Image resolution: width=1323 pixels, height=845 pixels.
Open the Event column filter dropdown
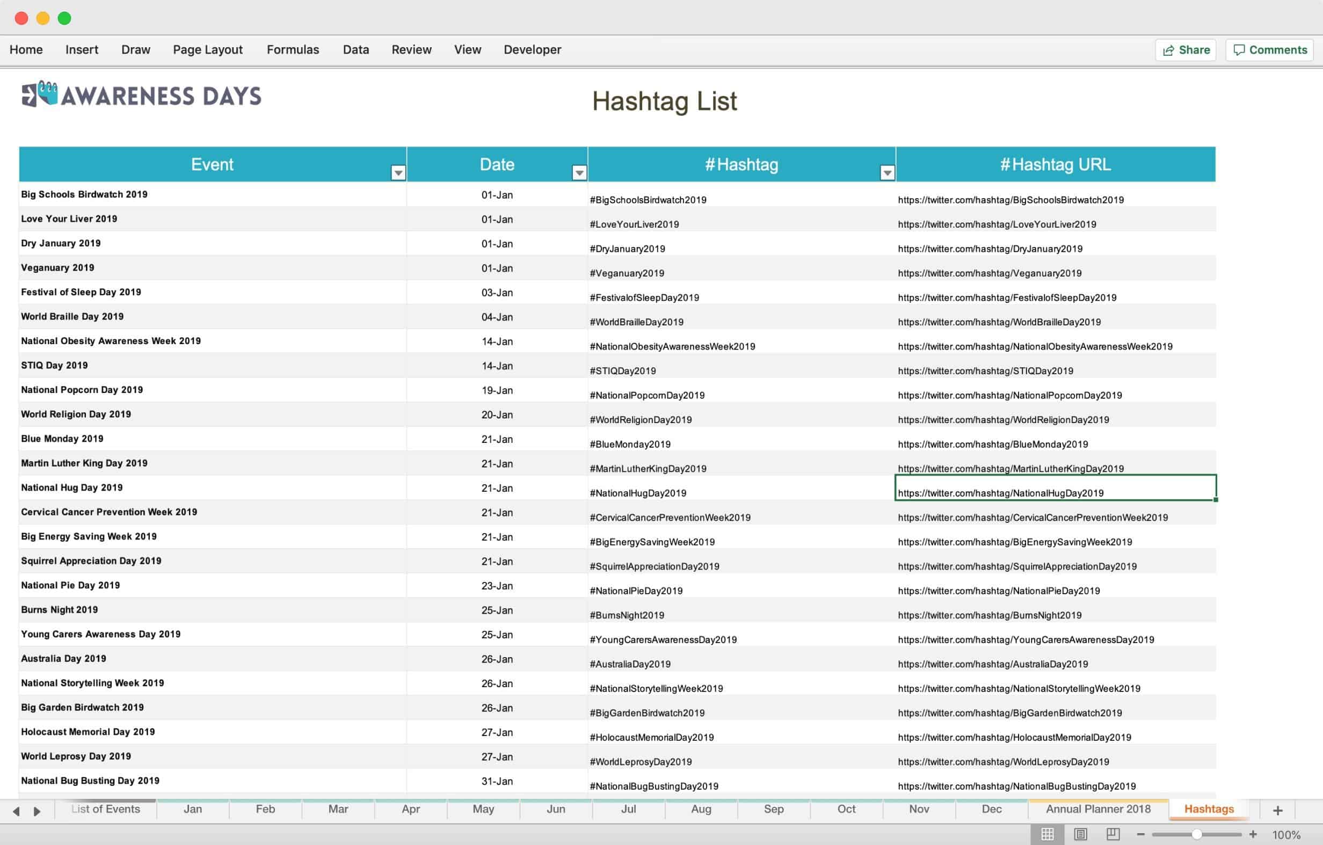click(x=398, y=172)
